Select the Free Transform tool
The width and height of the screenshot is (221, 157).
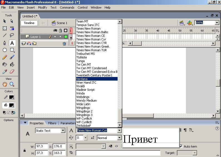(5, 28)
